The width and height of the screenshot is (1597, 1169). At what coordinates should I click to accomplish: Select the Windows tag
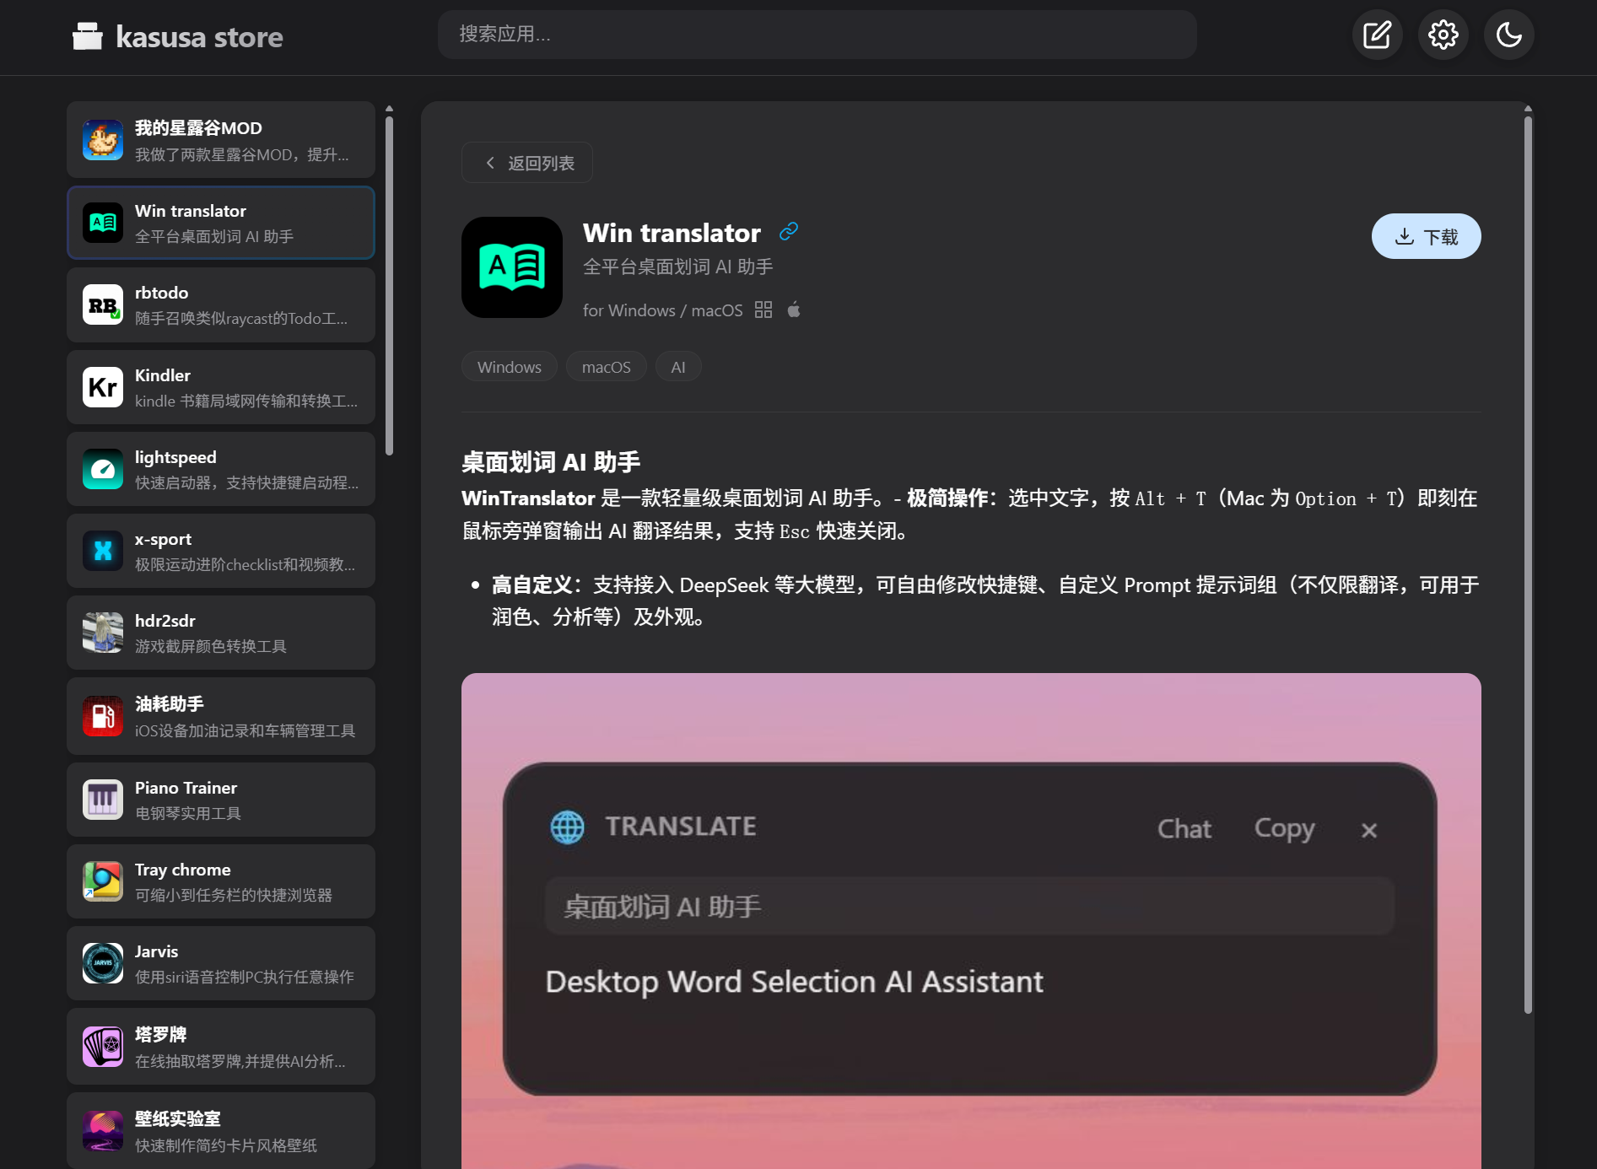(x=510, y=367)
